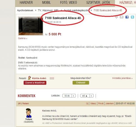The width and height of the screenshot is (136, 127).
Task: Open the Galéria link
Action: point(23,38)
